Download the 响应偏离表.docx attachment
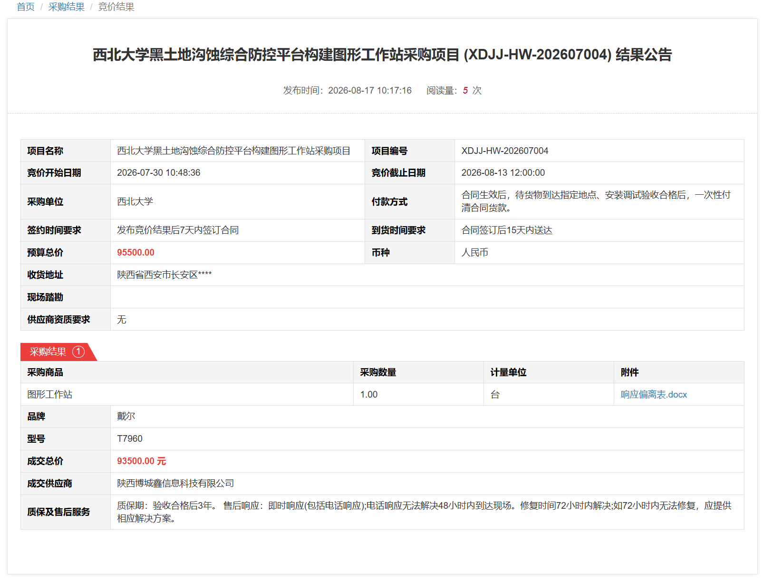The height and width of the screenshot is (580, 763). point(654,394)
